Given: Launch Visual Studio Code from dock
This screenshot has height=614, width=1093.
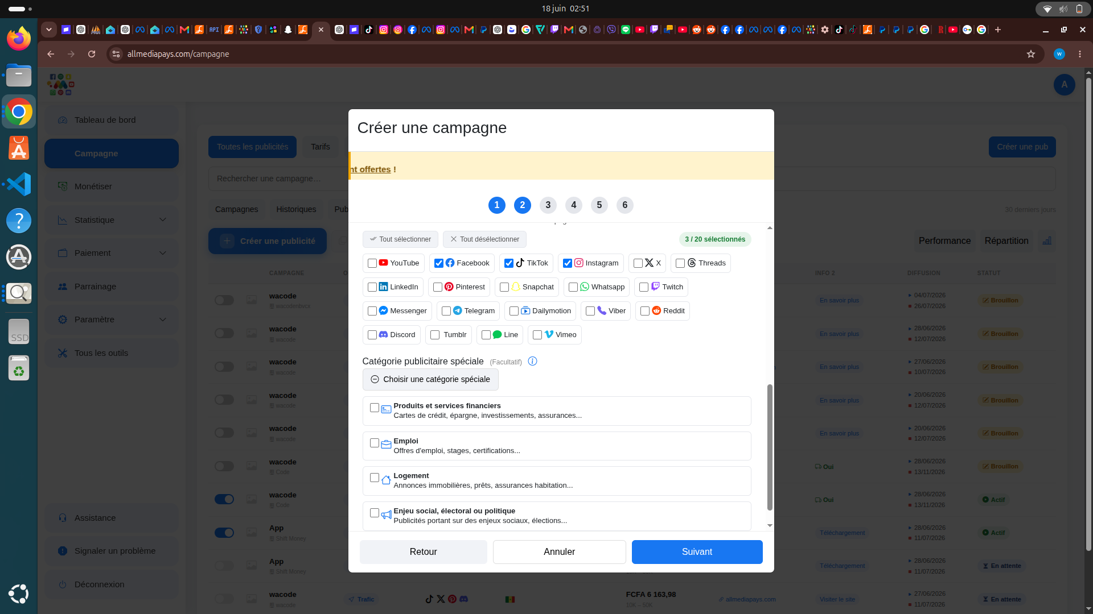Looking at the screenshot, I should 19,184.
